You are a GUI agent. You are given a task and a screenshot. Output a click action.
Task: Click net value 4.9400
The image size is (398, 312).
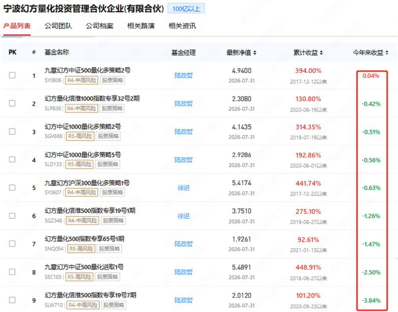pos(242,71)
